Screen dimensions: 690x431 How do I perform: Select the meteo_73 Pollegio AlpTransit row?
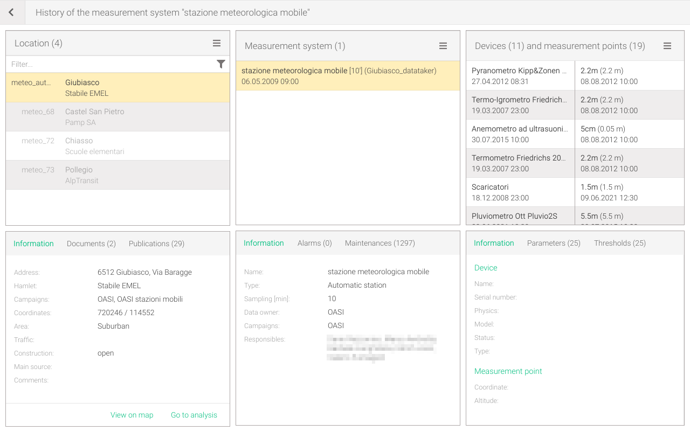[118, 175]
